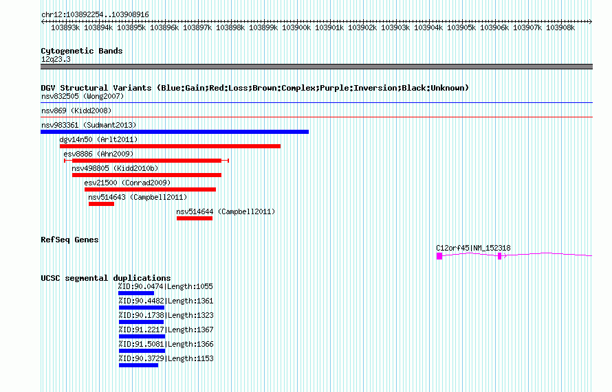Select the red esv8886 bar with whiskers
612x392 pixels.
(146, 161)
